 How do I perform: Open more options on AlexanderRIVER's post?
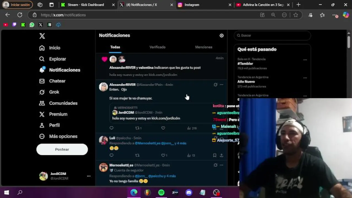pyautogui.click(x=221, y=85)
